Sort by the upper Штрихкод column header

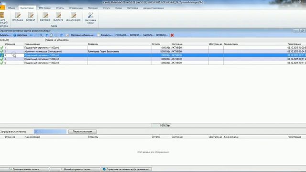click(x=14, y=44)
